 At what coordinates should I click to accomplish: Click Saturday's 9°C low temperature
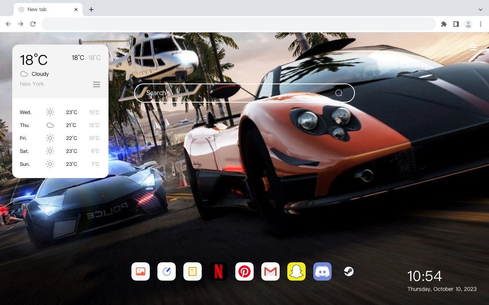pos(95,151)
